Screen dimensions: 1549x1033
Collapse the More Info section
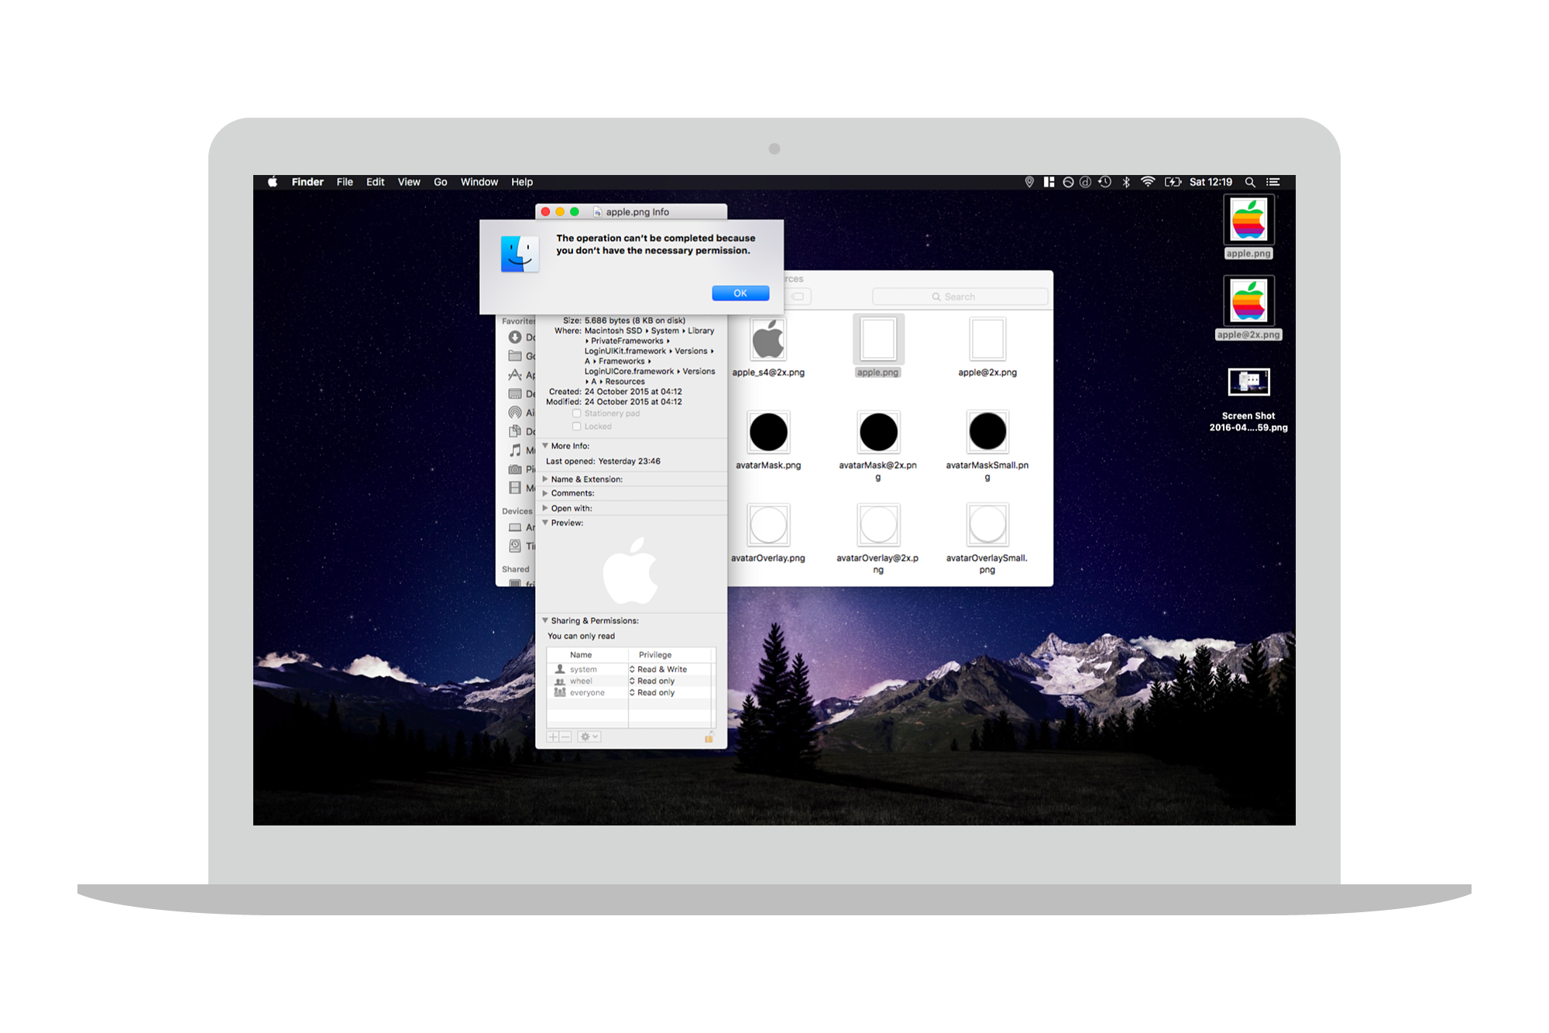545,446
